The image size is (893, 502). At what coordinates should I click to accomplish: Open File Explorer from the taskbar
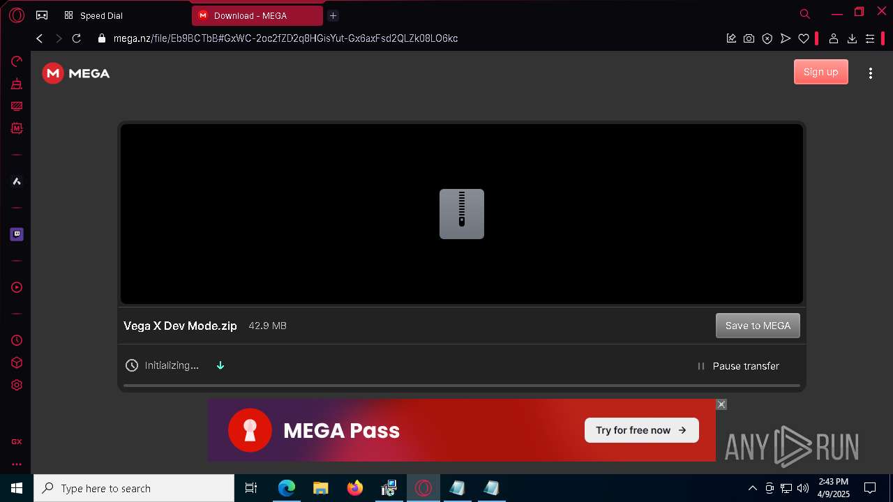(x=321, y=488)
